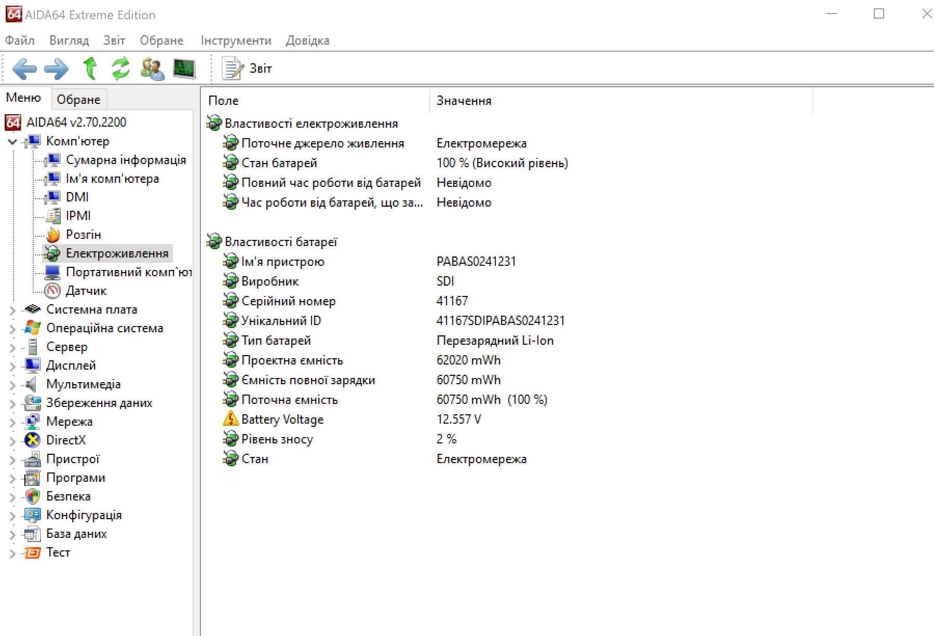934x636 pixels.
Task: Open the Звіт menu in menu bar
Action: (x=114, y=40)
